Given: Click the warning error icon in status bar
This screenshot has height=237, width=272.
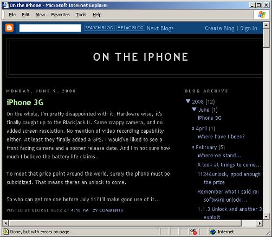Looking at the screenshot, I should click(x=5, y=232).
